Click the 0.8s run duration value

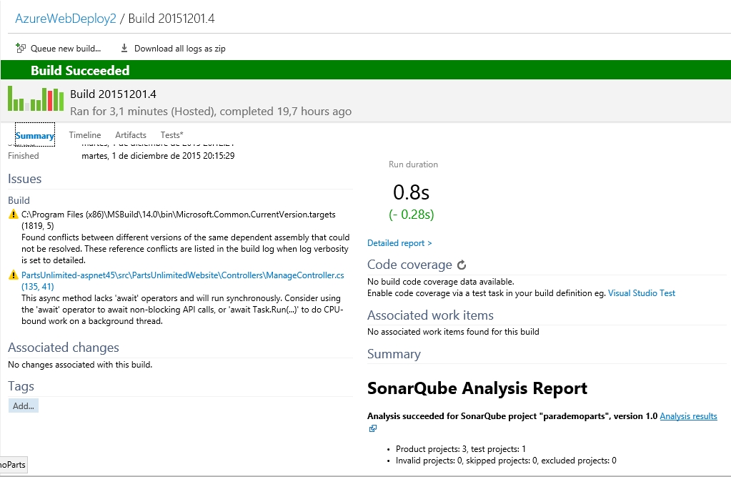(x=411, y=192)
